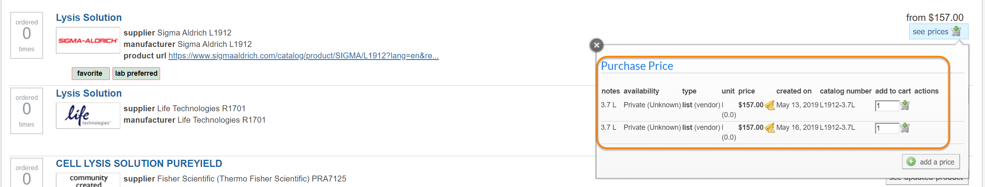Viewport: 985px width, 187px height.
Task: Add May 16, 2019 price to cart
Action: [x=905, y=128]
